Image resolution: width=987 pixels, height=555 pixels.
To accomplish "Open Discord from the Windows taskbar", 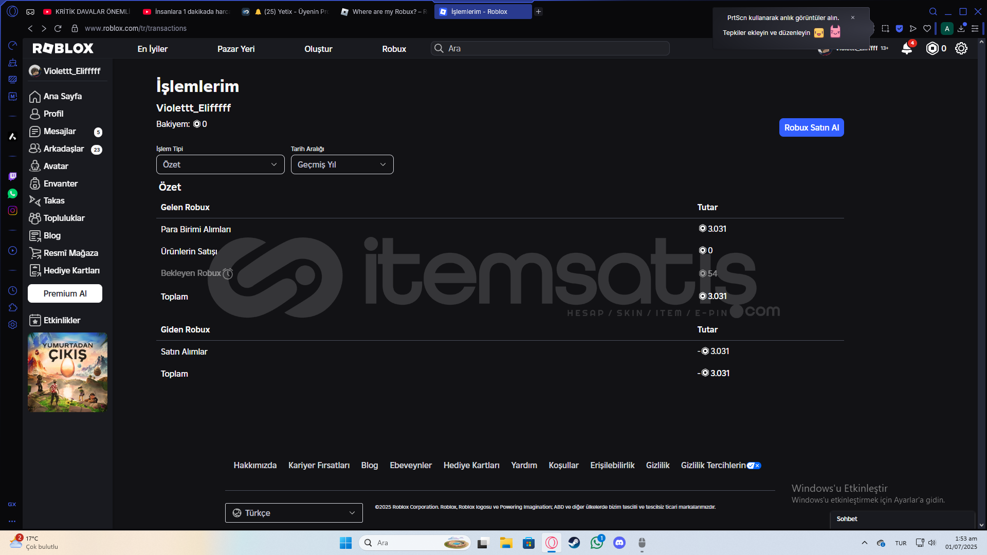I will tap(619, 543).
